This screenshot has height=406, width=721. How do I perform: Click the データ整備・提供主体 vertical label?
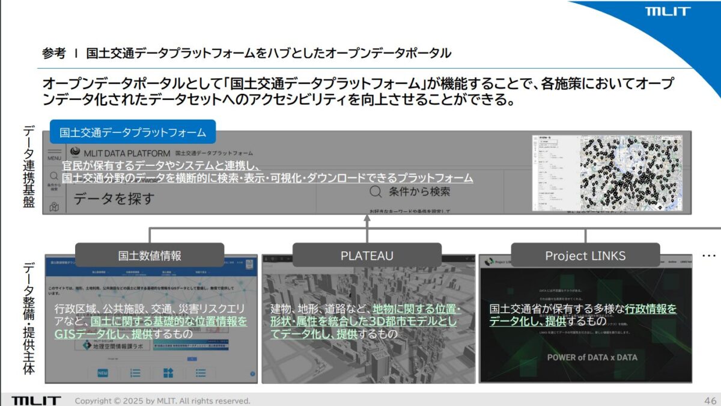[x=29, y=319]
